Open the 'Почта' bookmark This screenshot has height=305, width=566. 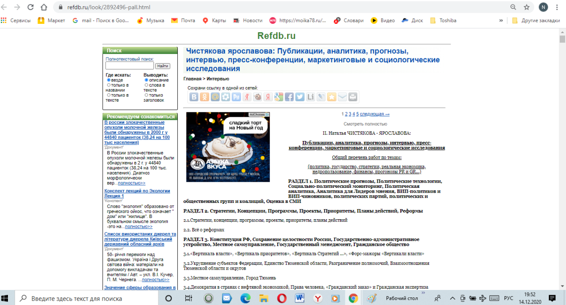coord(183,20)
